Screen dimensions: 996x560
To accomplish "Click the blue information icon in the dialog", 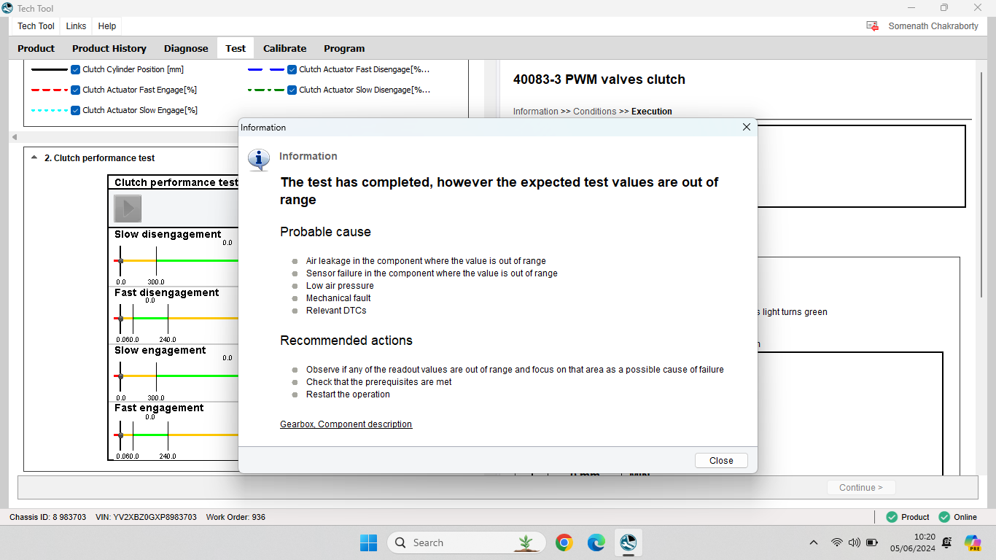I will 258,159.
